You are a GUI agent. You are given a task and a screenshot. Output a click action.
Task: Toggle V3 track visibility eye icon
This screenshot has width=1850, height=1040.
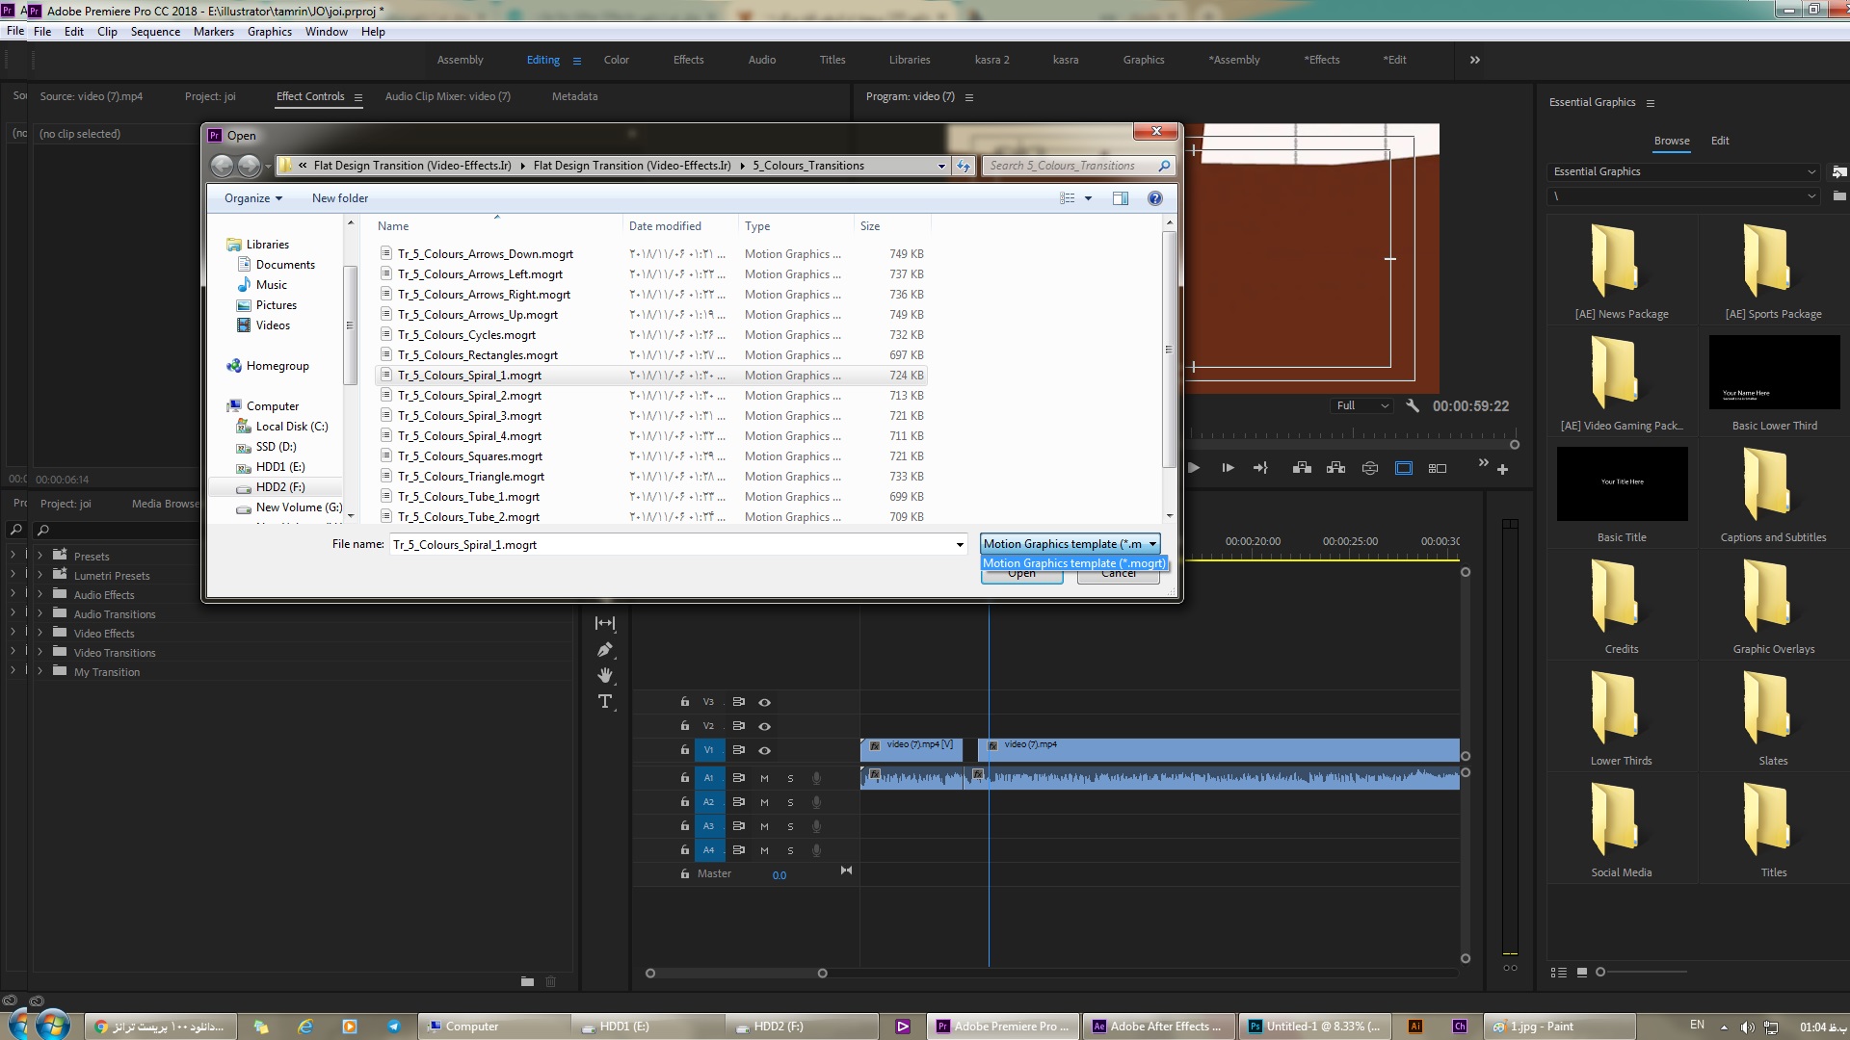[764, 702]
